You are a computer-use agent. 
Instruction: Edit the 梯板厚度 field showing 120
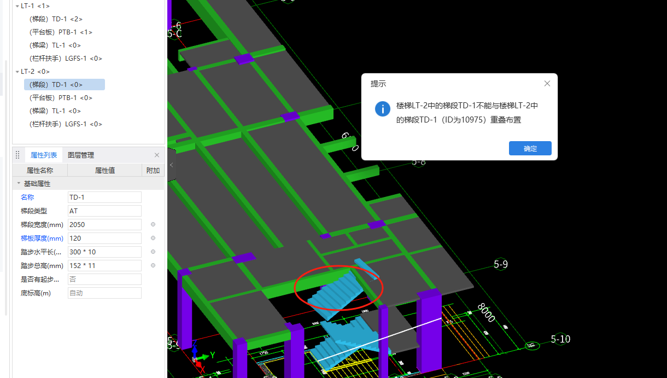pos(104,238)
